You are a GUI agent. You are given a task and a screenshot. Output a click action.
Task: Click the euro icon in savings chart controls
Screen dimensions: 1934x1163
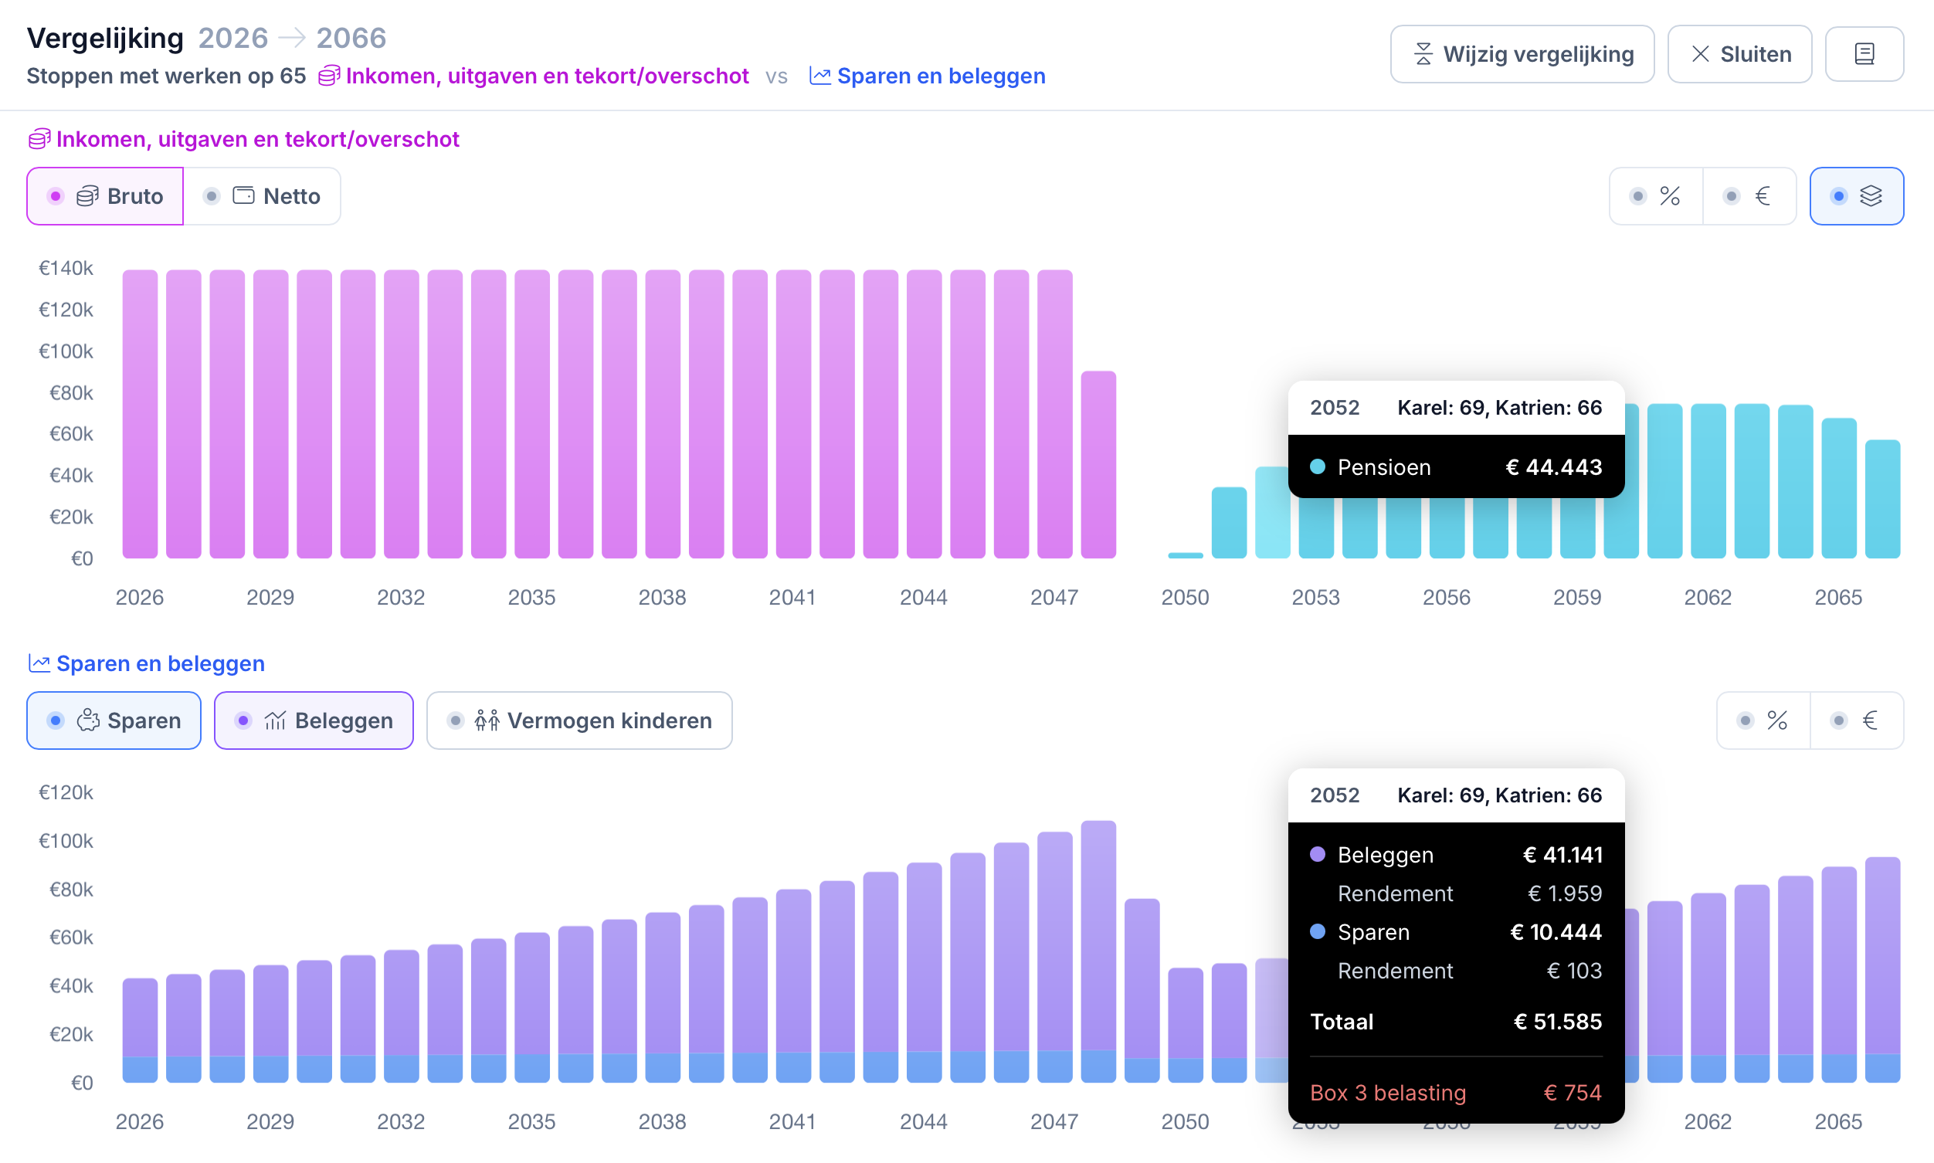tap(1871, 721)
